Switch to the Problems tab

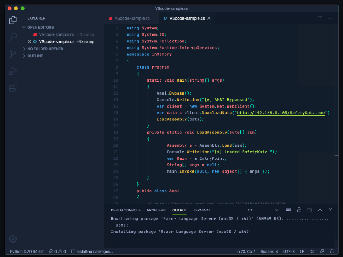[x=156, y=210]
